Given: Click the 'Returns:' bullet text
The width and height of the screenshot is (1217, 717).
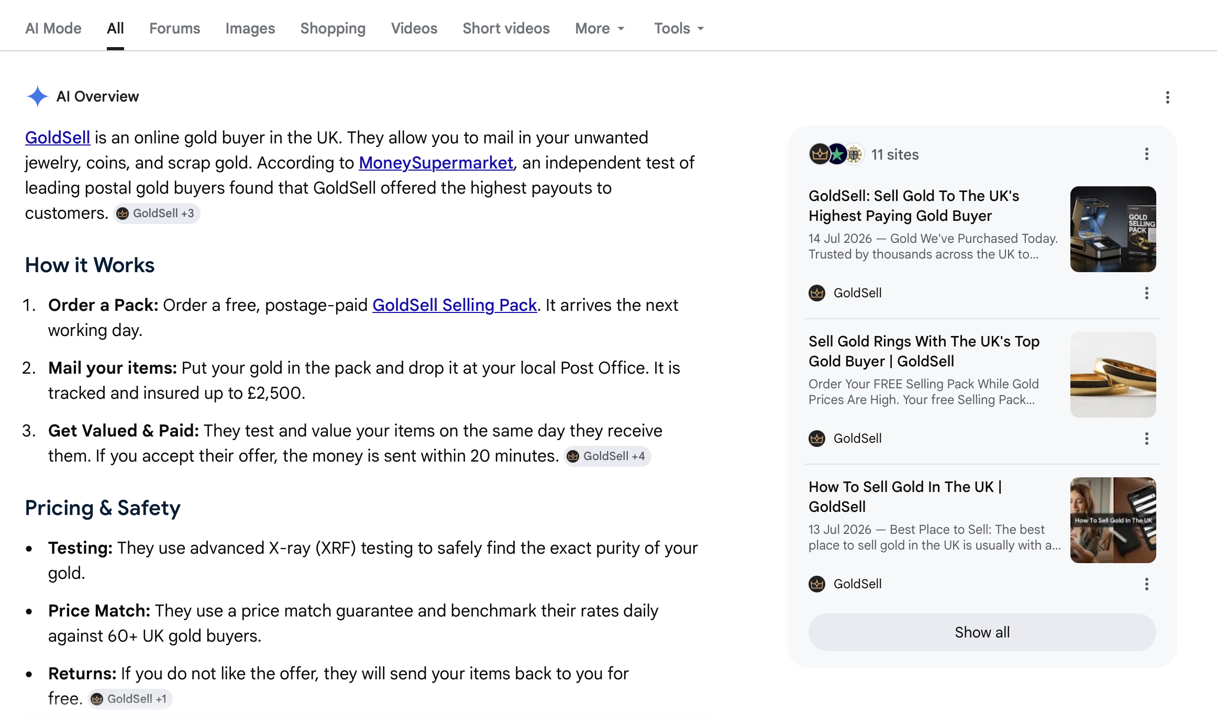Looking at the screenshot, I should coord(82,674).
